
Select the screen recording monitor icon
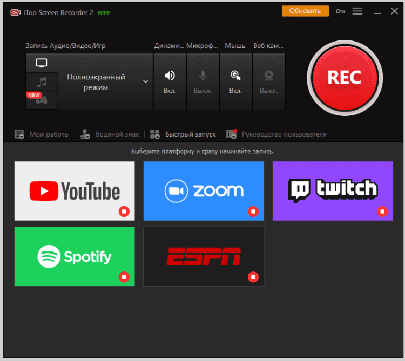click(42, 63)
